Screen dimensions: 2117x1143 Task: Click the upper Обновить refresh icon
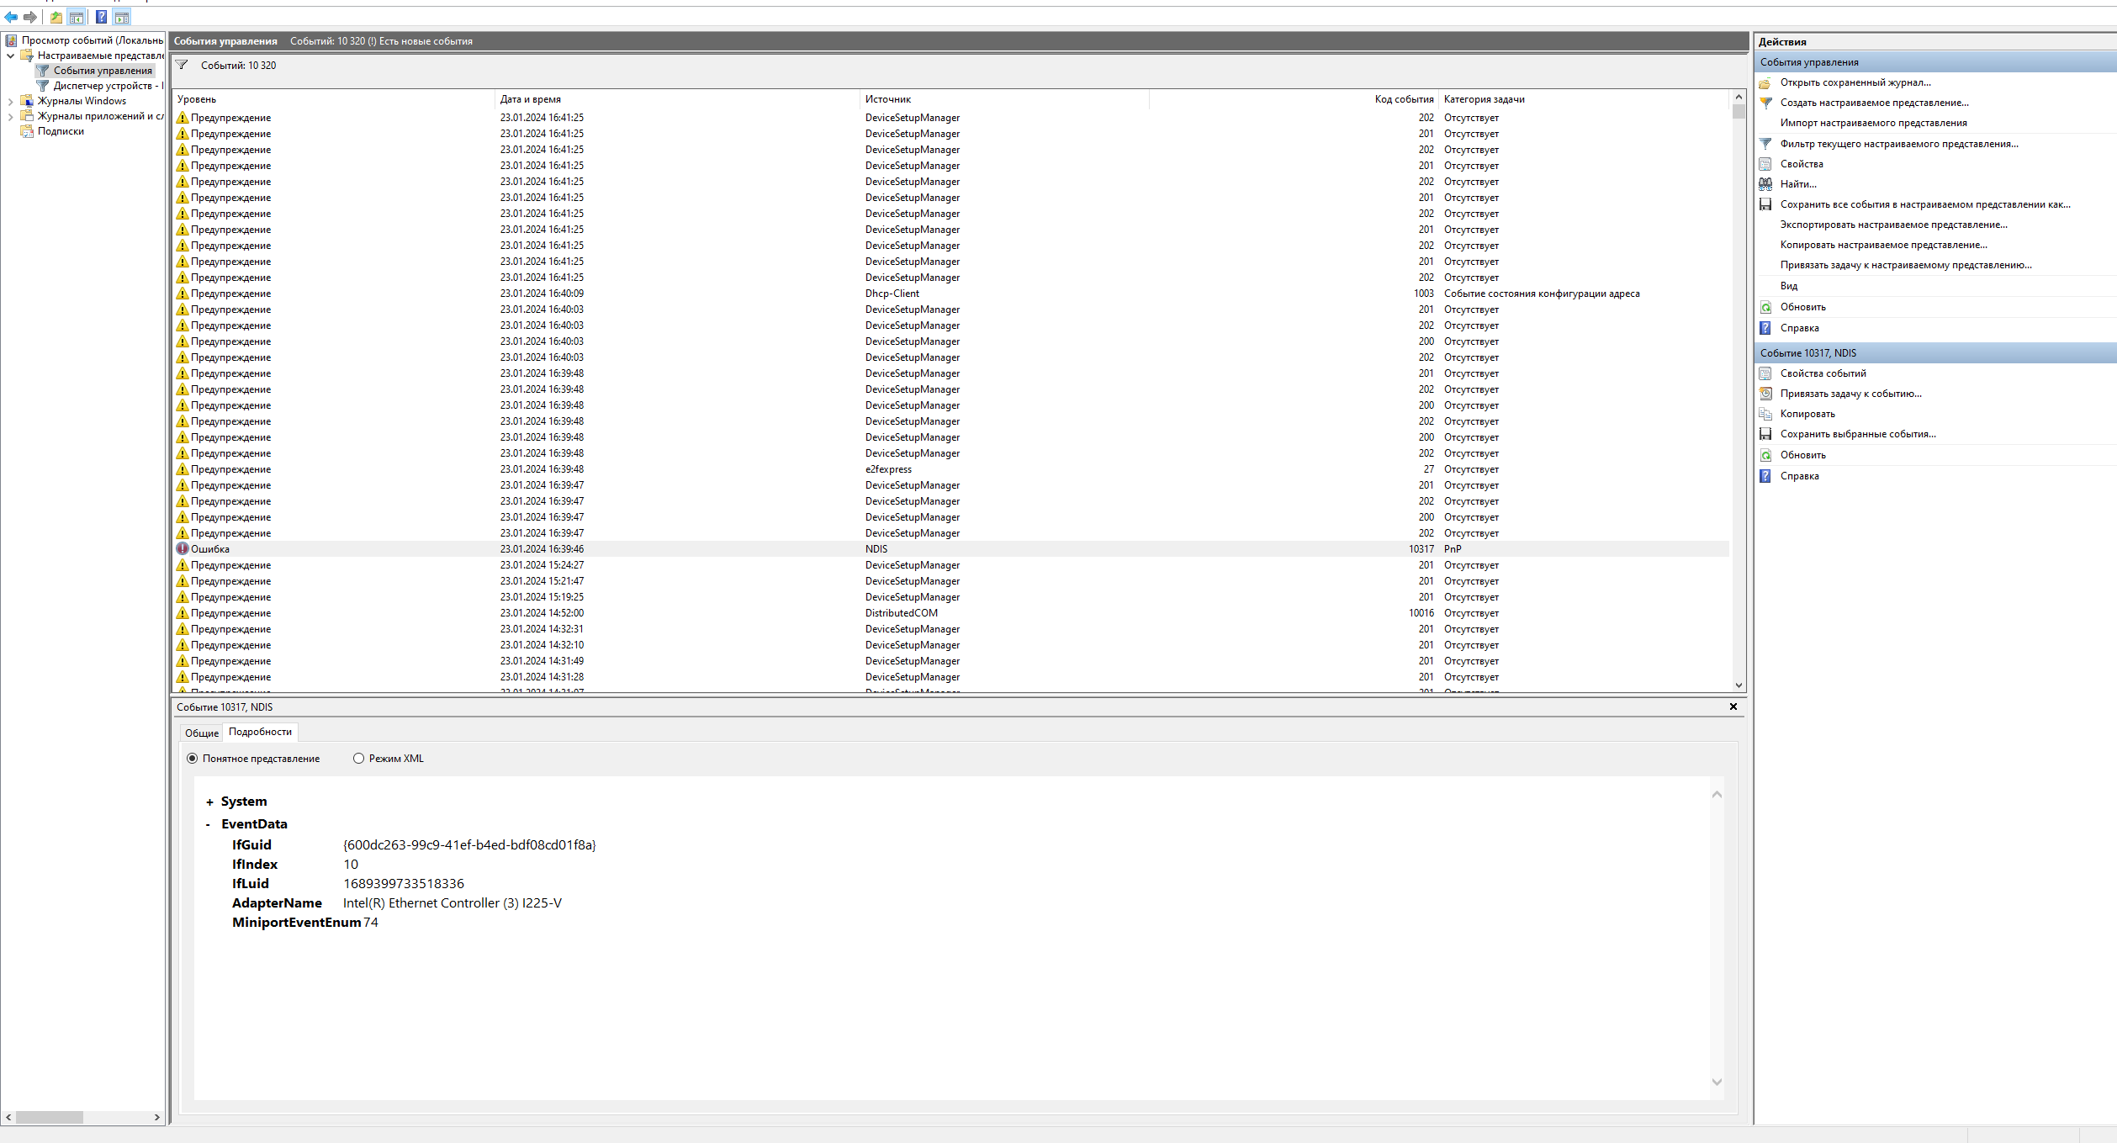[1765, 307]
